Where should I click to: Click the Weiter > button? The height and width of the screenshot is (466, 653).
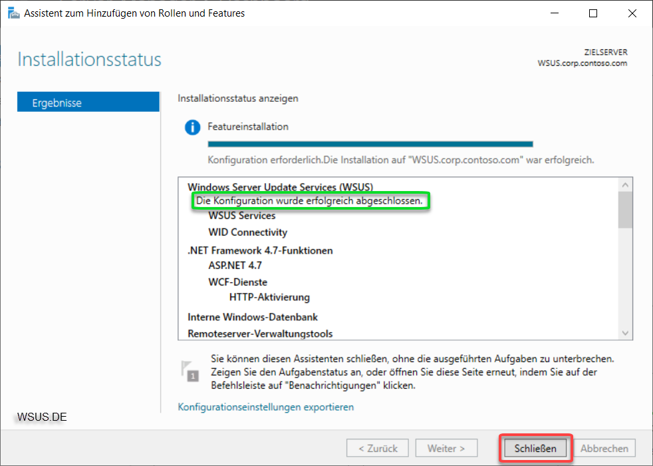(x=446, y=448)
